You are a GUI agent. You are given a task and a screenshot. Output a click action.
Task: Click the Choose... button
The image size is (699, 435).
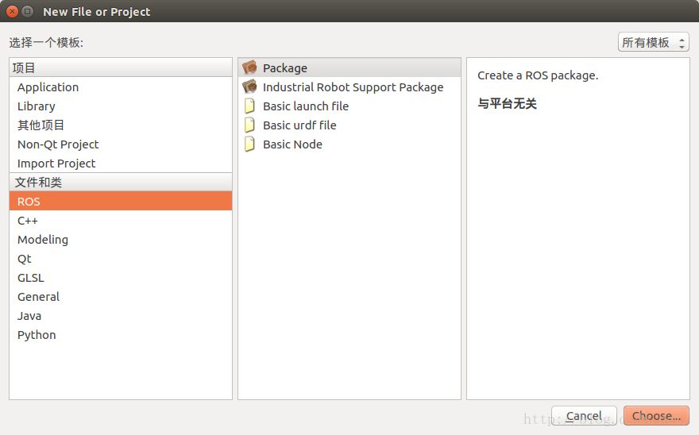[656, 415]
